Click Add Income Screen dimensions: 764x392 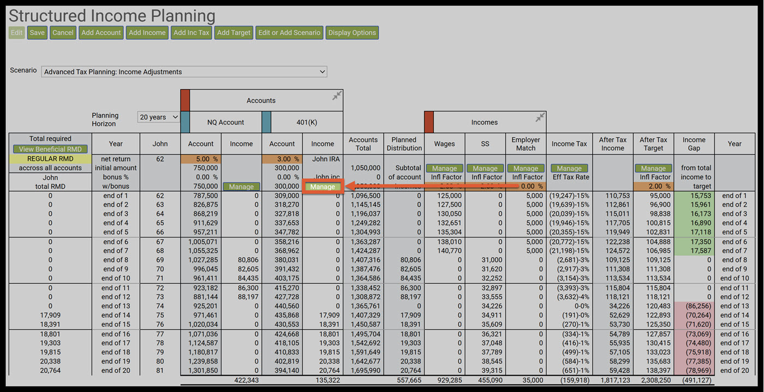[x=147, y=33]
